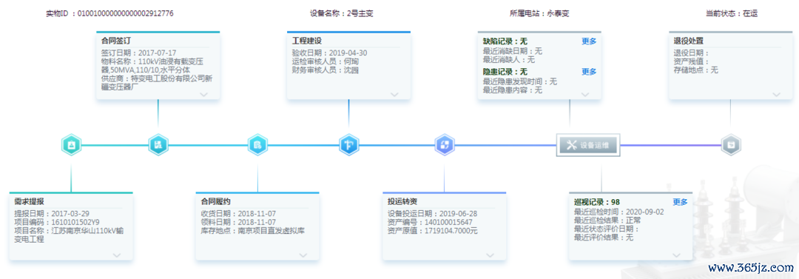
Task: Click 运检审核人员：何珣 text
Action: (x=325, y=61)
